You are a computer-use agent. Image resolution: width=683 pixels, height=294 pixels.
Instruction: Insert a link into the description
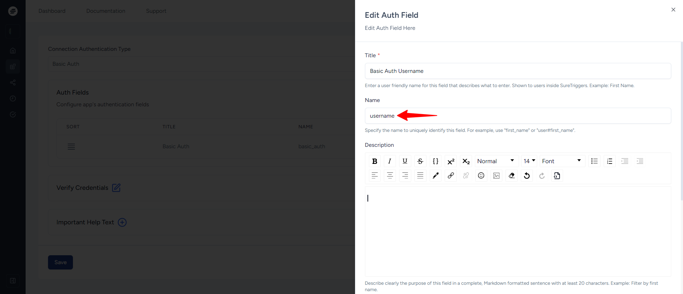coord(451,176)
